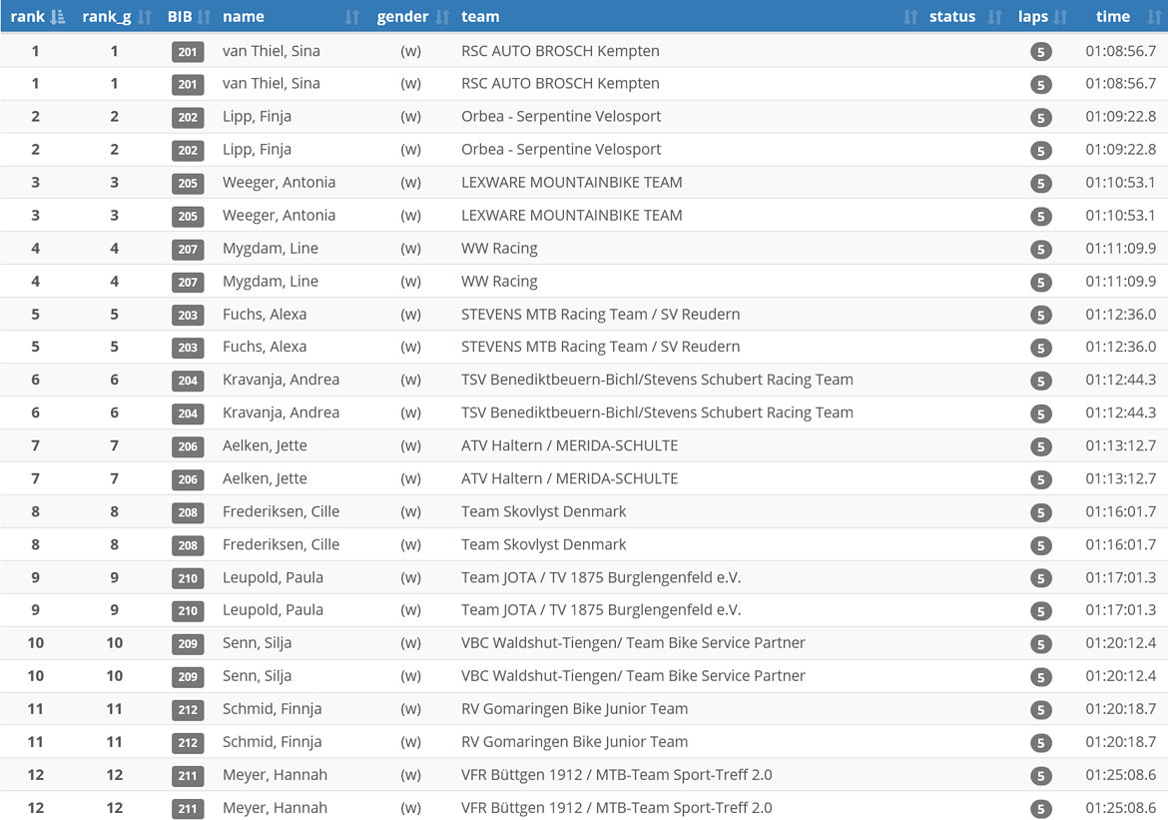The image size is (1168, 820).
Task: Select the first 'RV Gomaringen Bike Junior Team' cell
Action: pyautogui.click(x=574, y=709)
